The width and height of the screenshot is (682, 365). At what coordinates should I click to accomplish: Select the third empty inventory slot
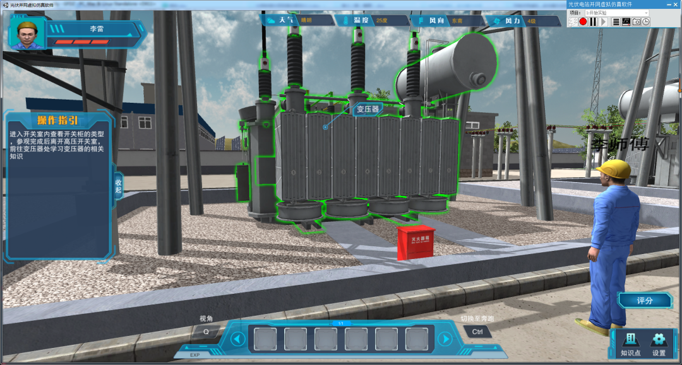coord(326,339)
